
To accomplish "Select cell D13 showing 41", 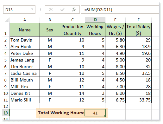I will [95, 113].
